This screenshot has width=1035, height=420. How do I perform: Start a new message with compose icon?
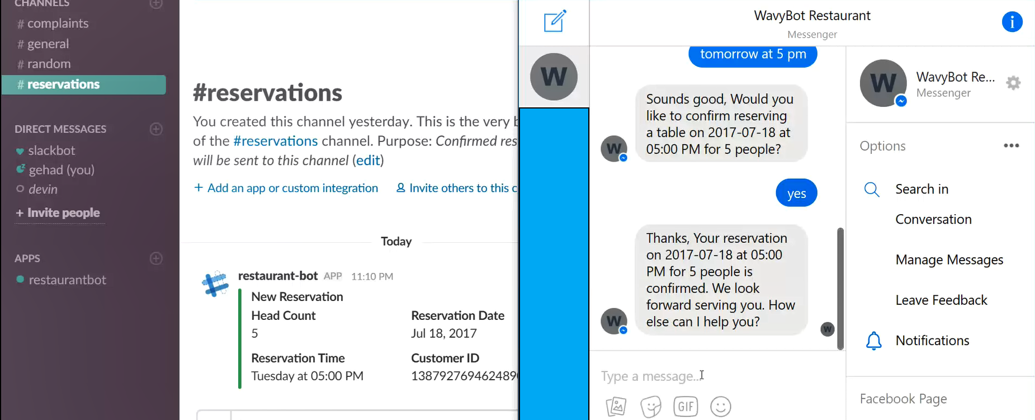pyautogui.click(x=555, y=21)
